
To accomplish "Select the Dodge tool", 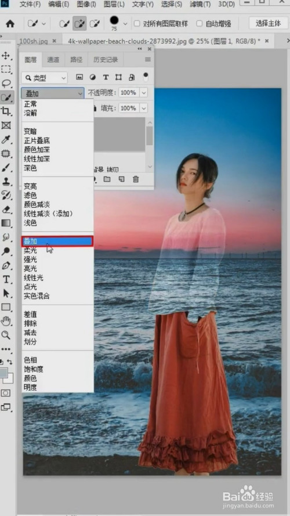I will tap(6, 251).
